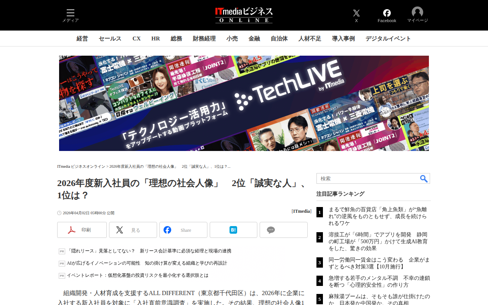This screenshot has height=305, width=488.
Task: Click the ITmedia ビジネスオンライン breadcrumb link
Action: click(81, 167)
